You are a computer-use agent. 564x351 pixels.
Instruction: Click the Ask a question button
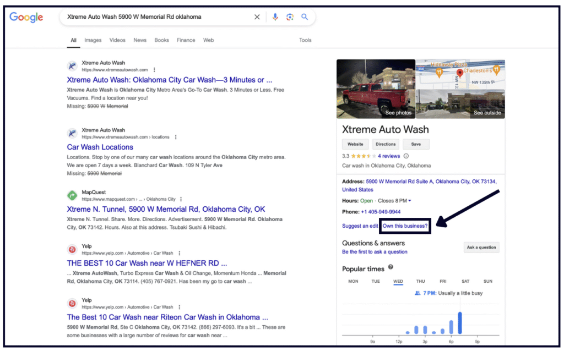pos(481,248)
